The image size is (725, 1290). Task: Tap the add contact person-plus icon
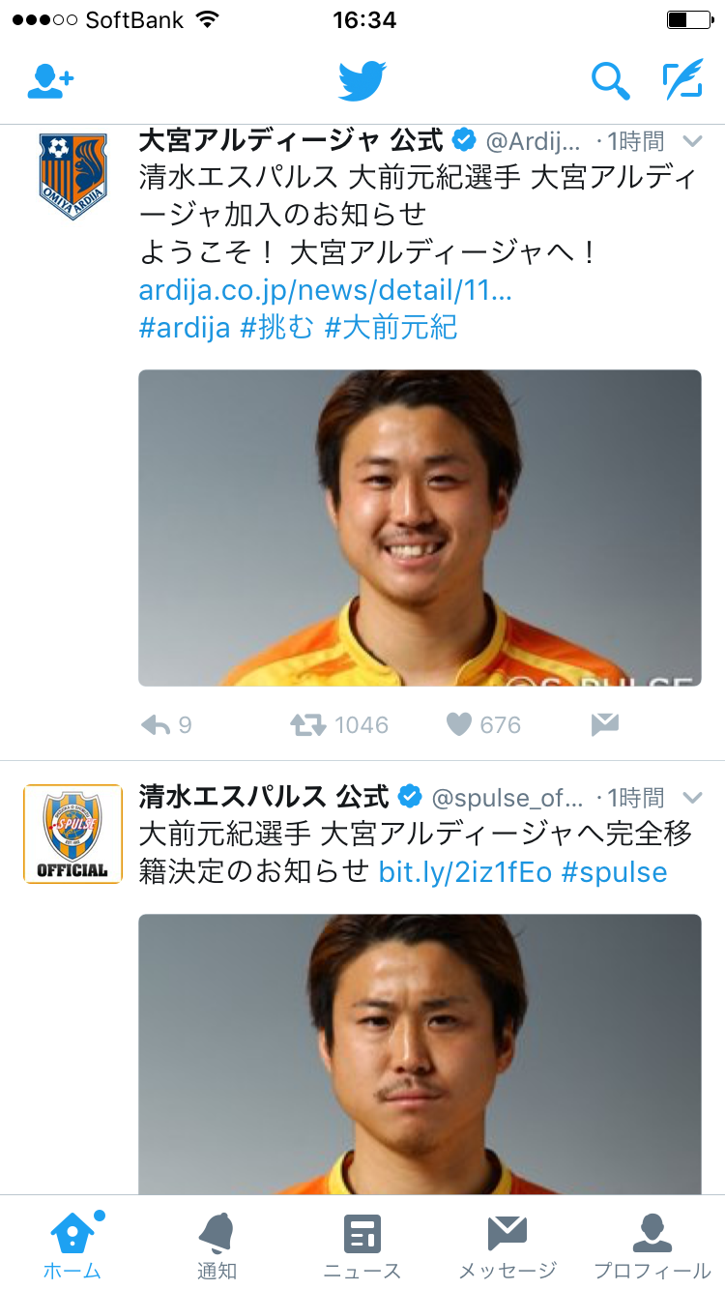[x=50, y=81]
